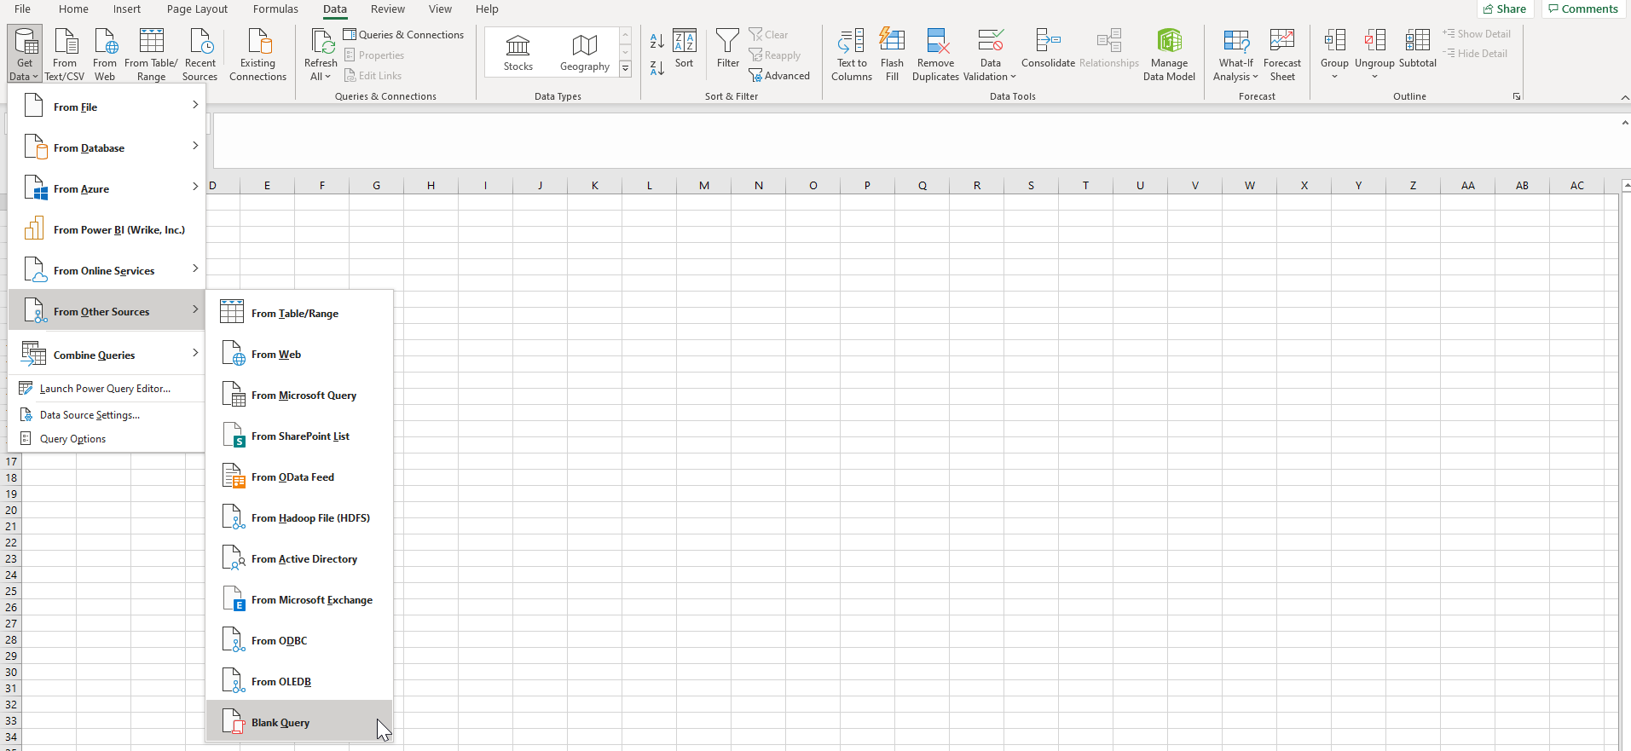Viewport: 1631px width, 751px height.
Task: Select From Hadoop File (HDFS)
Action: (x=299, y=517)
